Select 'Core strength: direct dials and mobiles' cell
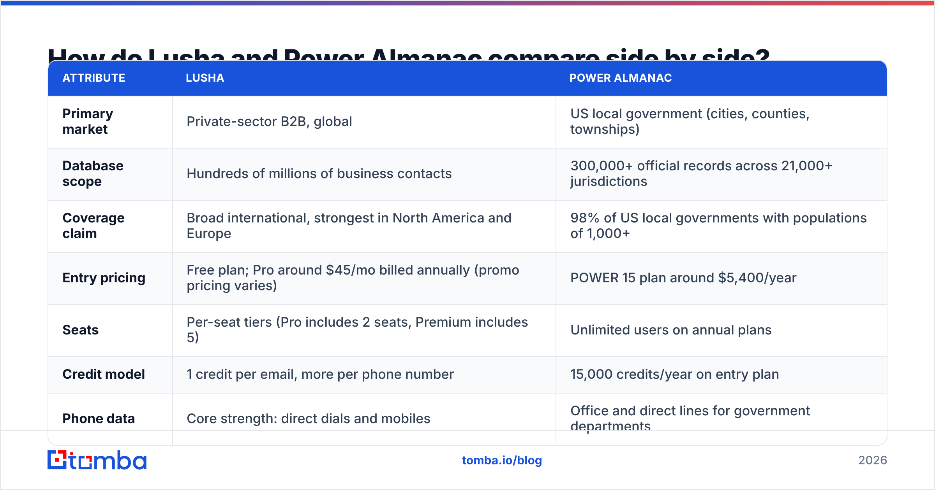Viewport: 935px width, 490px height. tap(364, 418)
